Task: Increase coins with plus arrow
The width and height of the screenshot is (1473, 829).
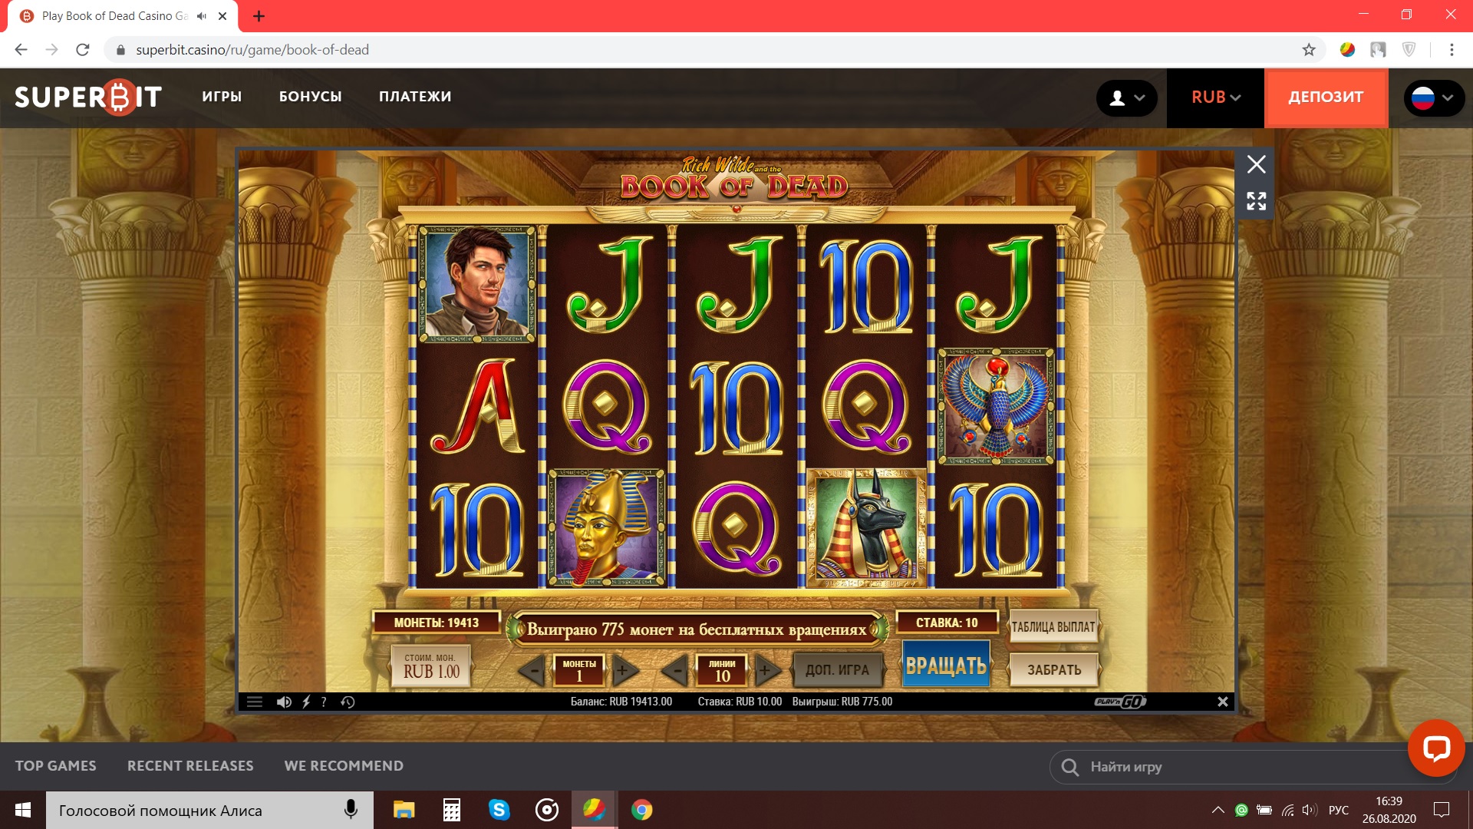Action: click(x=623, y=670)
